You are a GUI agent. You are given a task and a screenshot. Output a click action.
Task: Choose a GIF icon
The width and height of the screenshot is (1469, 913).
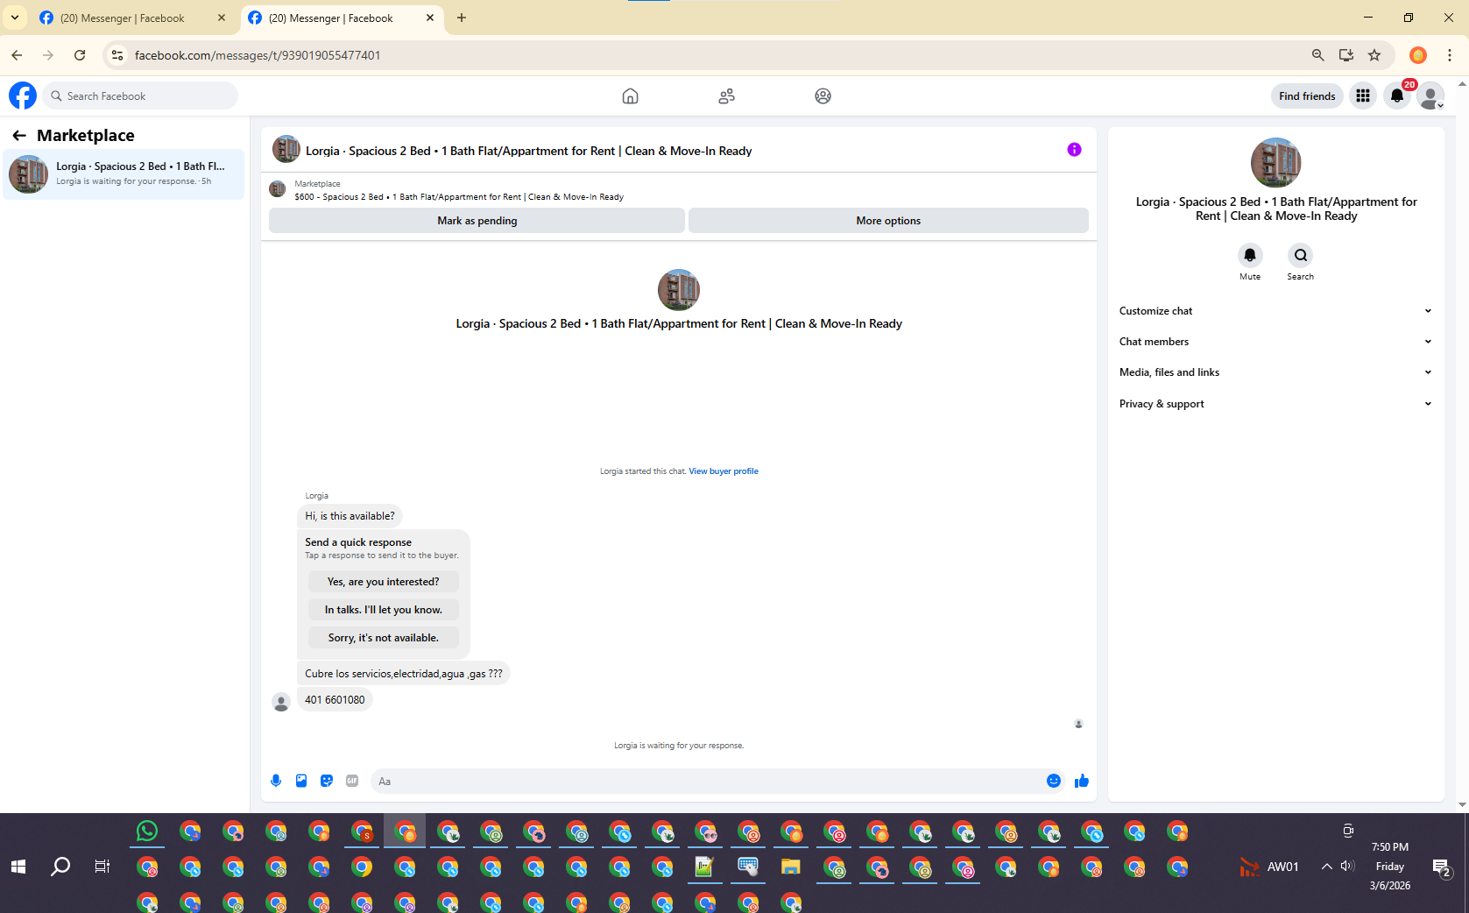[352, 781]
